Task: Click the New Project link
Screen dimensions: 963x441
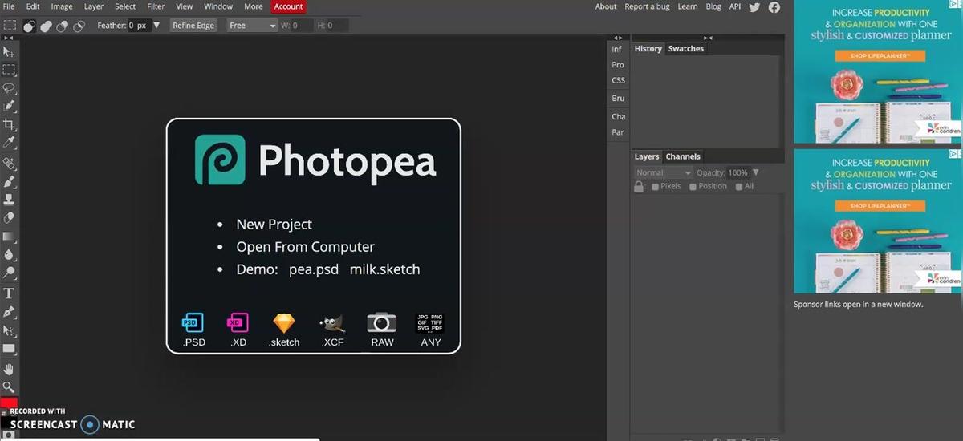Action: [274, 225]
